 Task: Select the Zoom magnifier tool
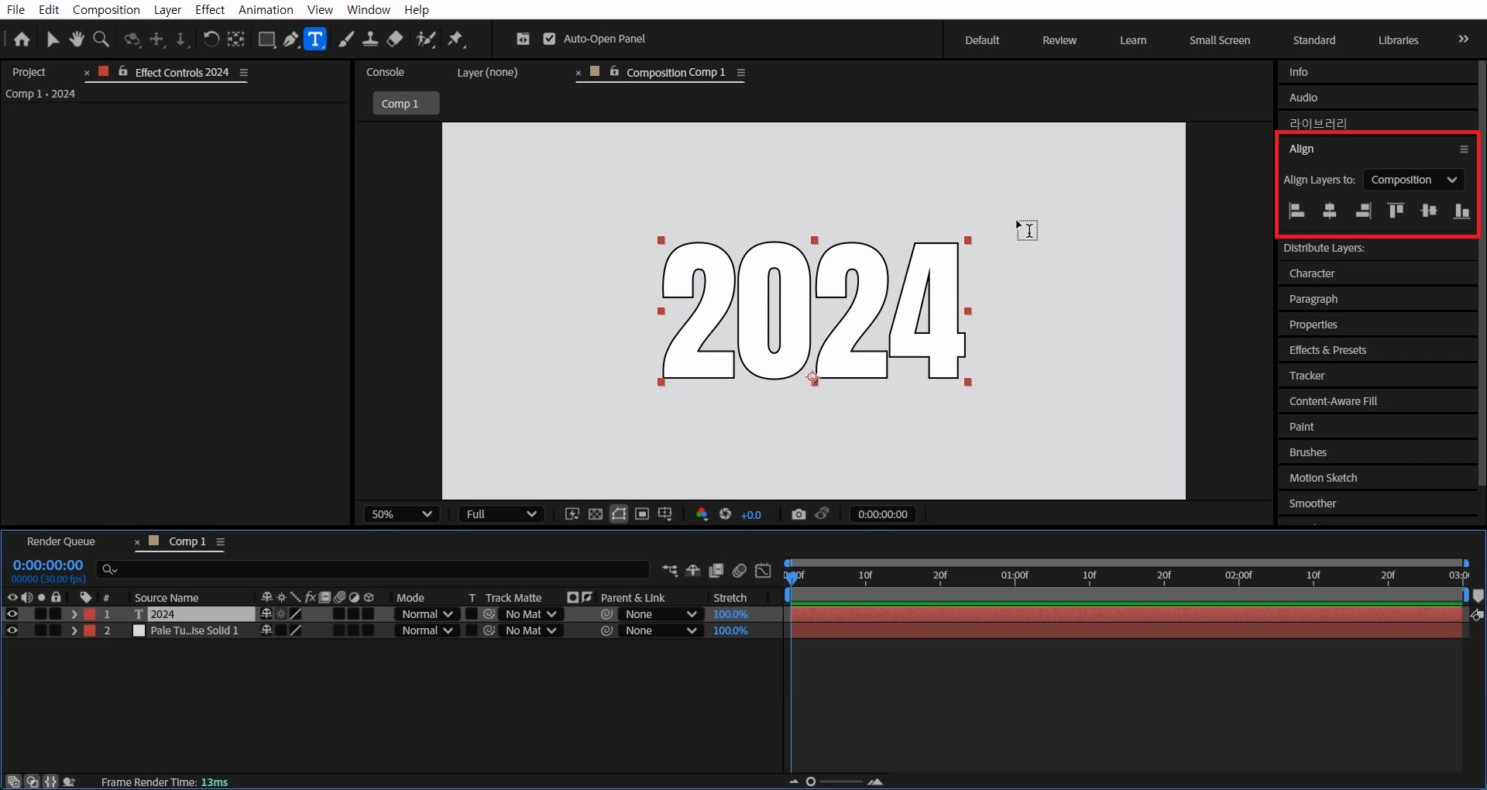coord(101,39)
